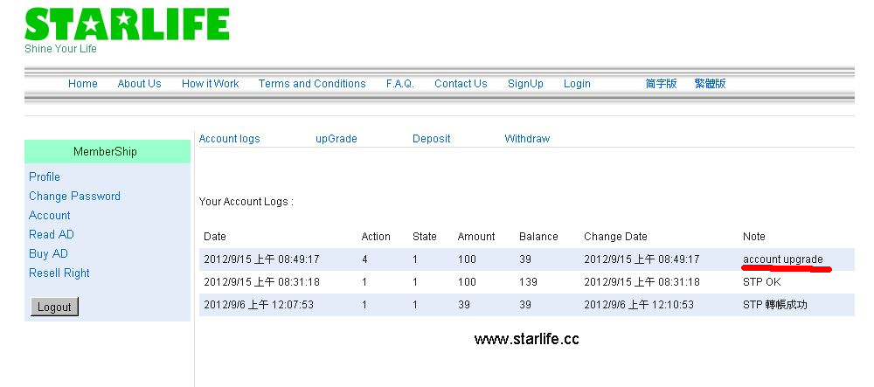Open the F.A.Q. page

click(x=400, y=84)
